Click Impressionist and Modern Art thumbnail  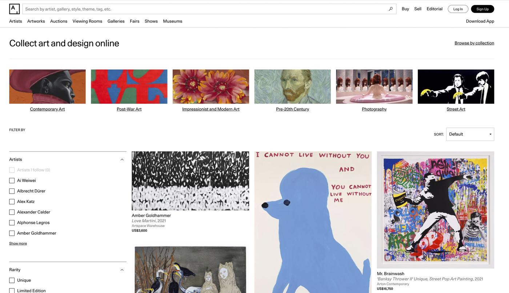tap(211, 86)
